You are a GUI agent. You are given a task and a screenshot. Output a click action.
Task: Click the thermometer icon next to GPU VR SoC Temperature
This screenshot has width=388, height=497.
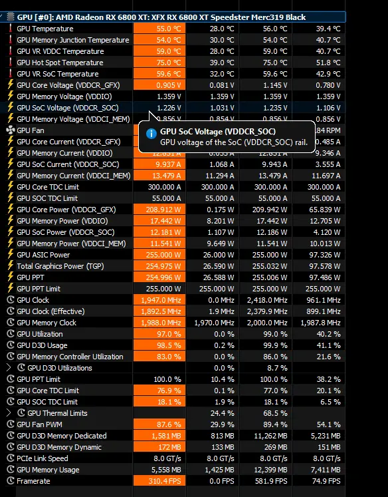11,74
